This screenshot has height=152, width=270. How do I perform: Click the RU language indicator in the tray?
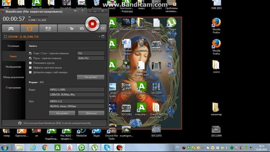tap(178, 147)
